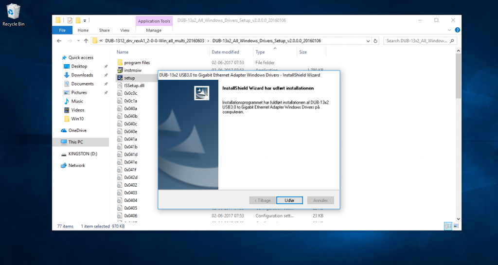This screenshot has width=498, height=265.
Task: Select the 0x040b configuration file icon
Action: coord(120,116)
